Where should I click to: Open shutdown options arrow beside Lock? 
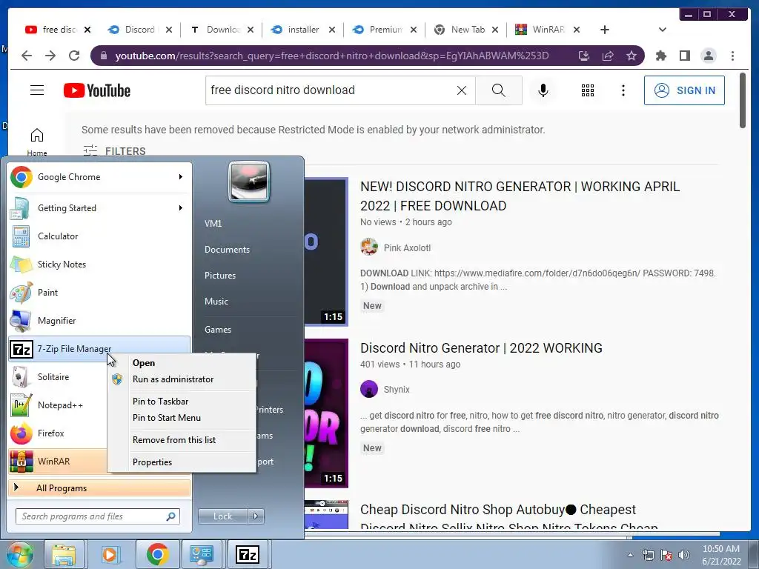coord(256,516)
